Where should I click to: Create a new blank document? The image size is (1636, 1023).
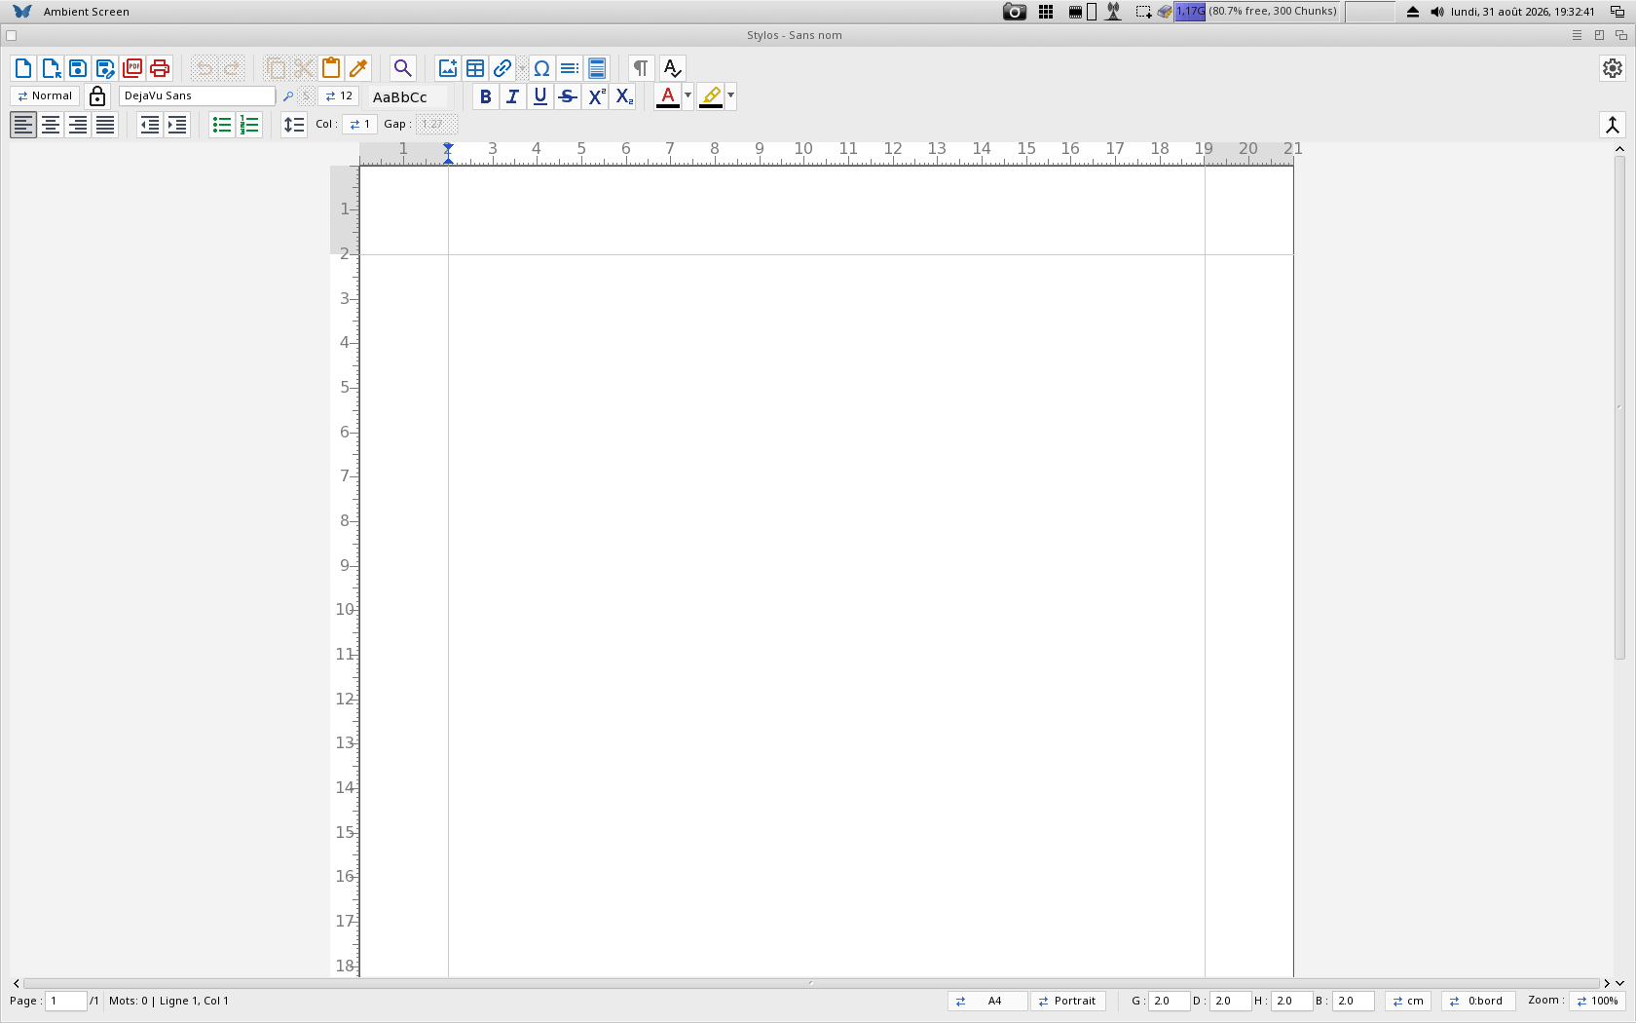coord(23,68)
